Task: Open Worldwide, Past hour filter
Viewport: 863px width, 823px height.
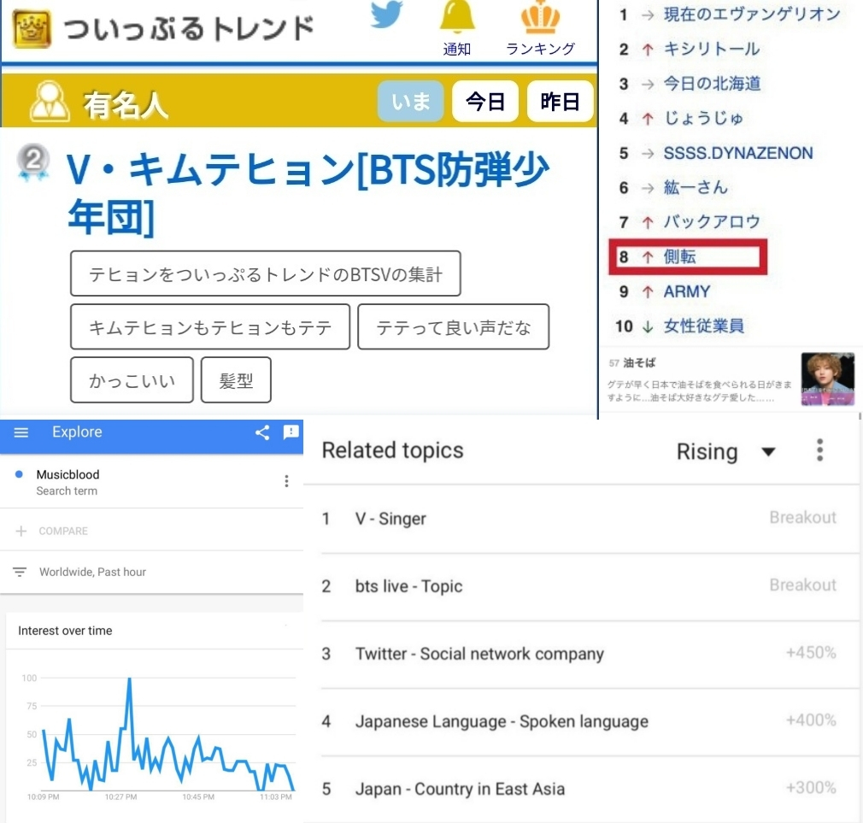Action: (92, 572)
